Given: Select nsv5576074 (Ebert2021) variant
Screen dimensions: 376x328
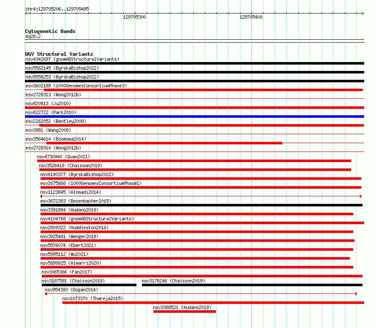Looking at the screenshot, I should point(68,245).
